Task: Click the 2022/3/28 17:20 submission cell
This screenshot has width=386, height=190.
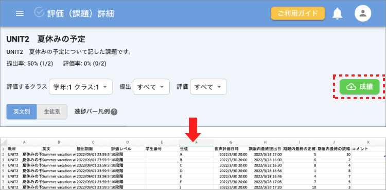Action: [x=265, y=187]
